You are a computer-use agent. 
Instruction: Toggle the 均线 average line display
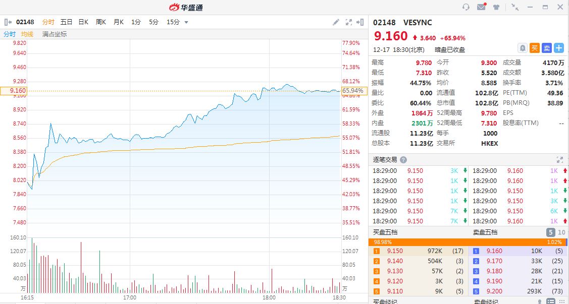(x=27, y=34)
